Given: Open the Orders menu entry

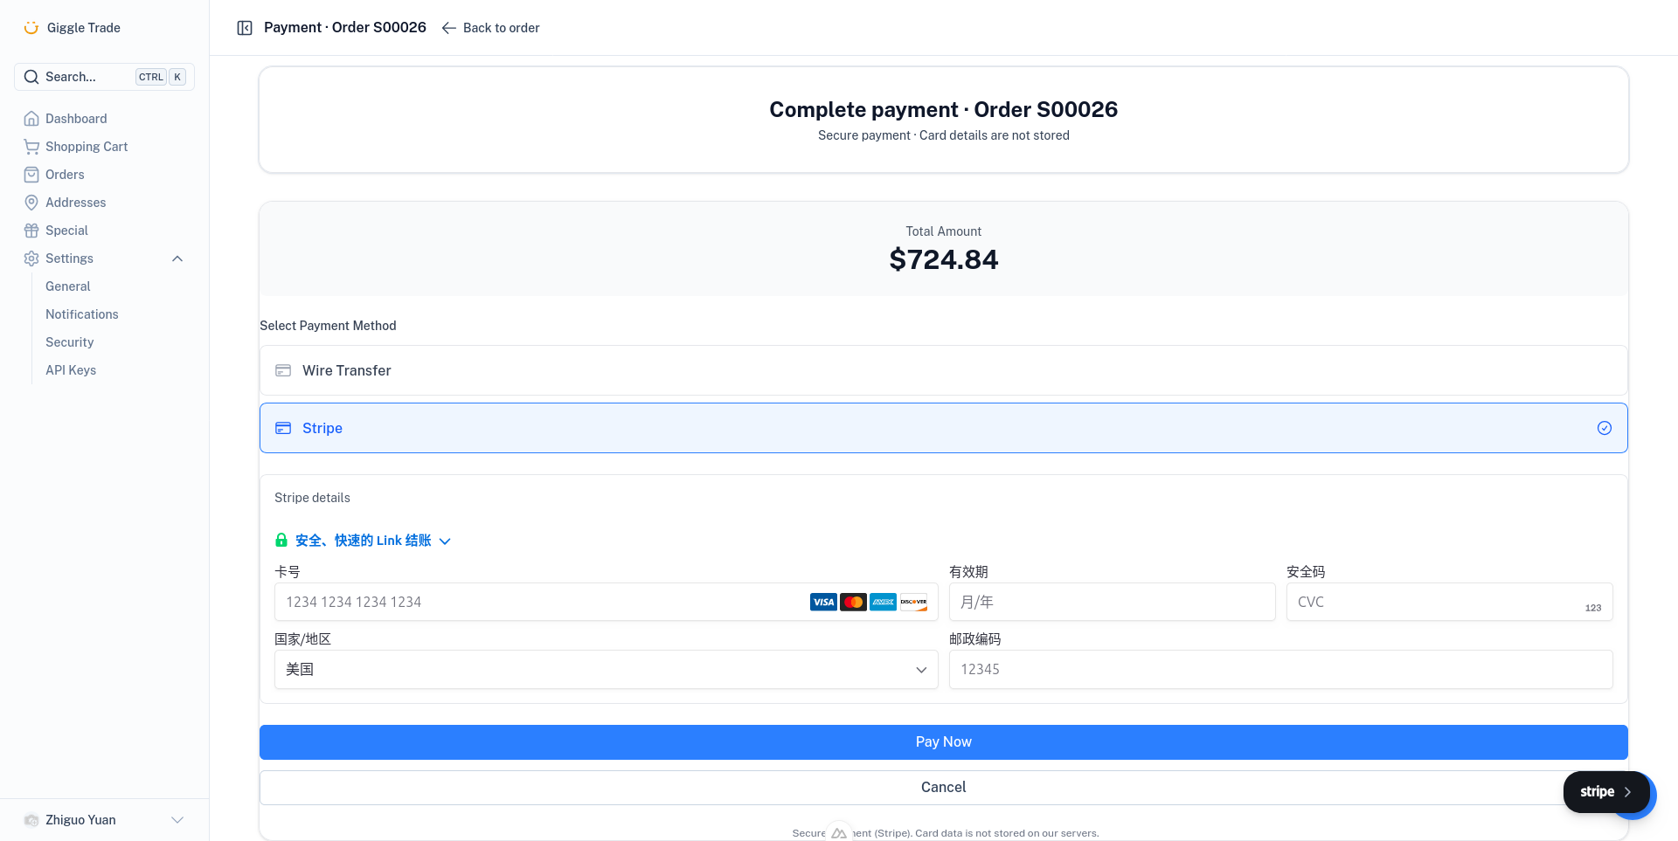Looking at the screenshot, I should tap(65, 174).
